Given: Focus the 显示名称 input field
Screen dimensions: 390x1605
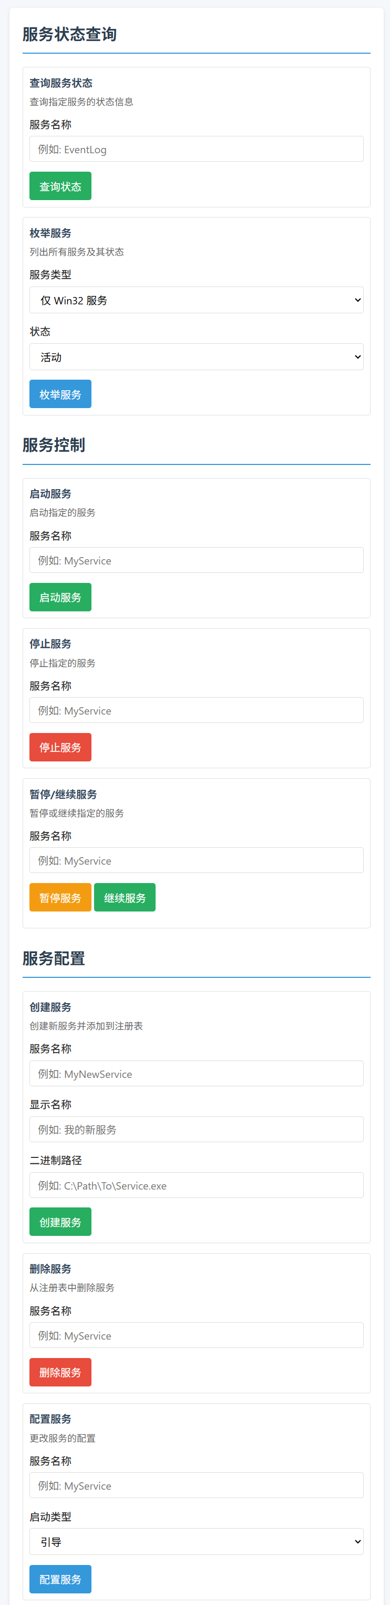Looking at the screenshot, I should [196, 1129].
